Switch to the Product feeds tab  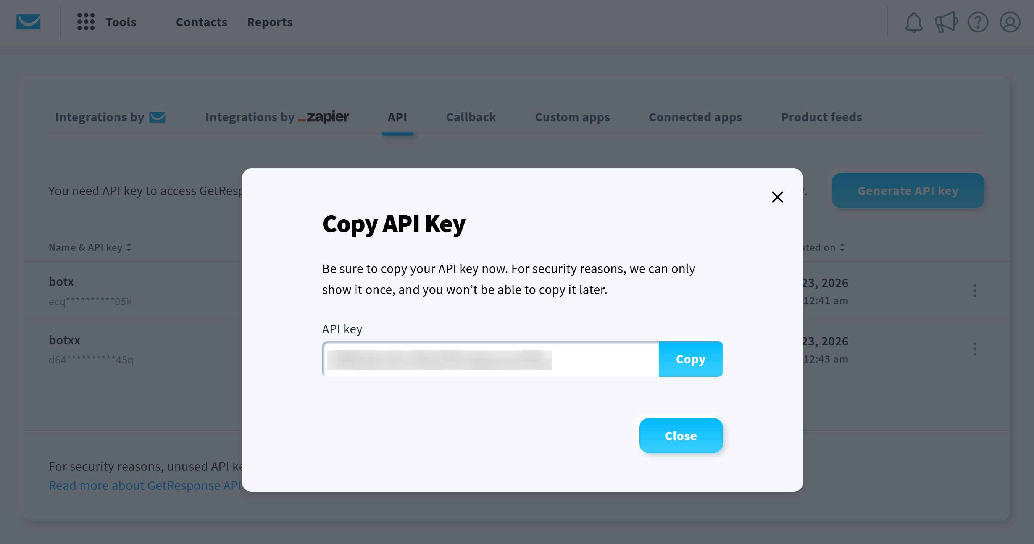click(821, 117)
